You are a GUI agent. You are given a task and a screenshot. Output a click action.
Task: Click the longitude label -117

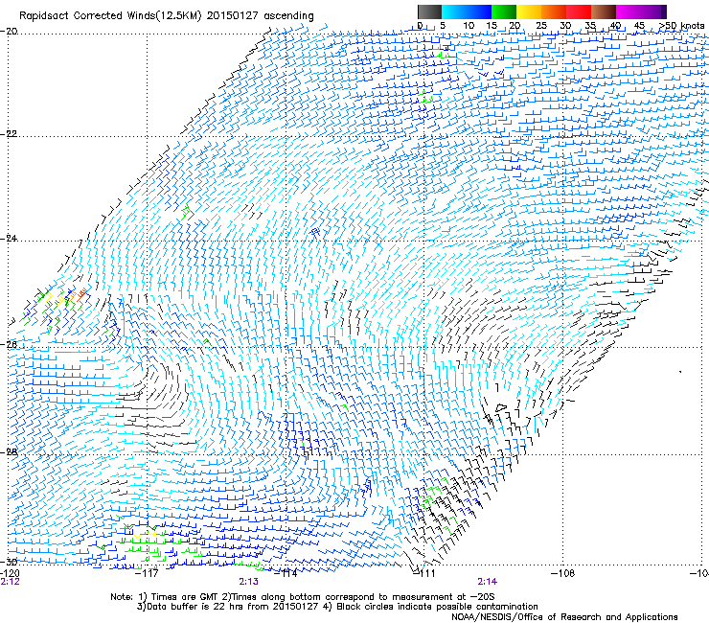pos(147,573)
